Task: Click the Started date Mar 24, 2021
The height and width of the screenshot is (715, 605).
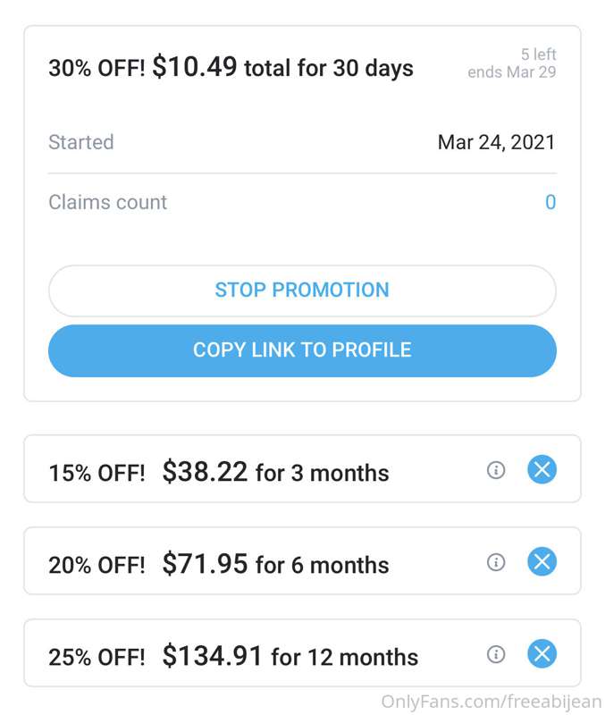Action: click(x=497, y=142)
